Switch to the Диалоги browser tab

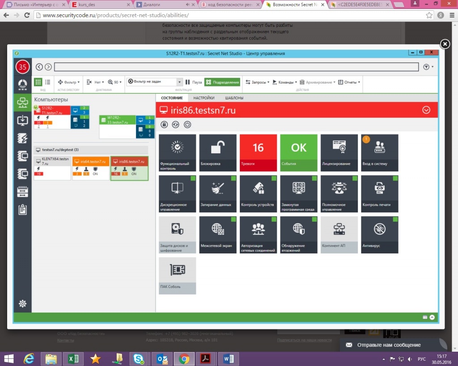[165, 4]
